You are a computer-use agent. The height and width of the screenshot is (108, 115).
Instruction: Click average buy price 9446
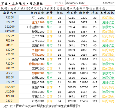pyautogui.click(x=72, y=41)
